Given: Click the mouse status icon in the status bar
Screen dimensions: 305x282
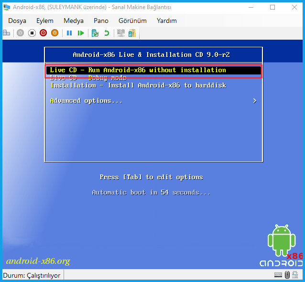Looking at the screenshot, I should click(287, 275).
